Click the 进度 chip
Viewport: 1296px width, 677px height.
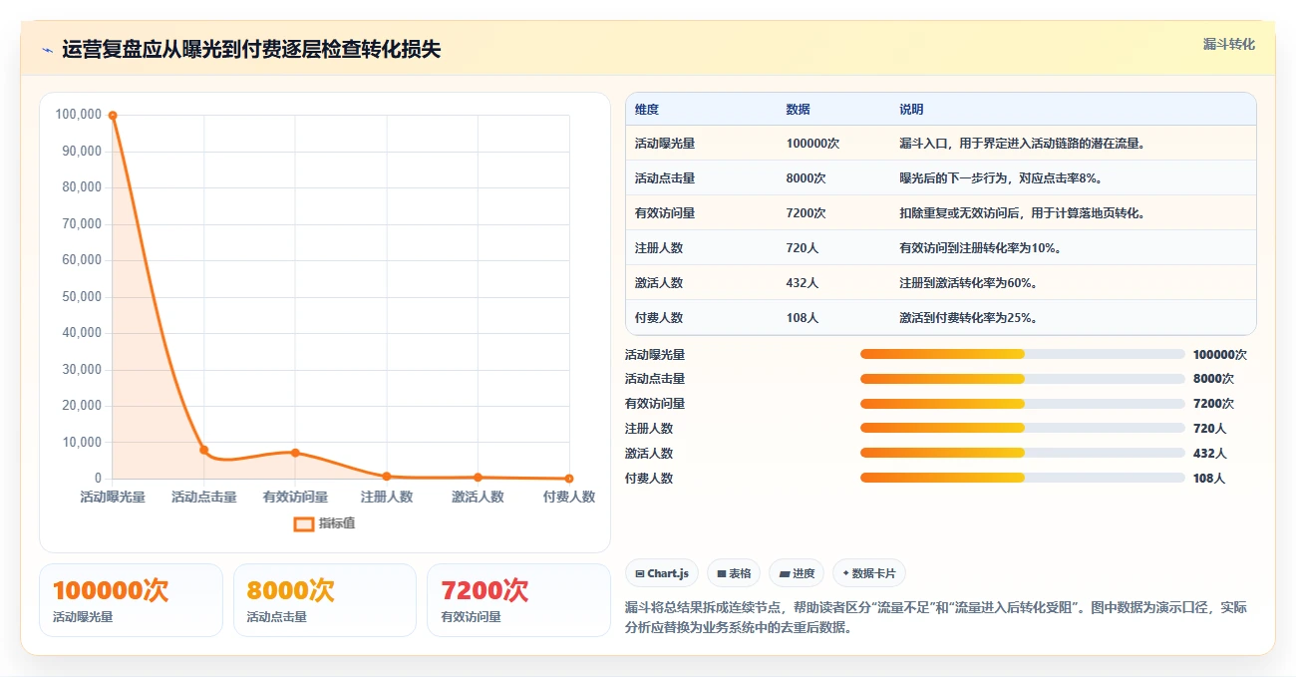(x=797, y=573)
